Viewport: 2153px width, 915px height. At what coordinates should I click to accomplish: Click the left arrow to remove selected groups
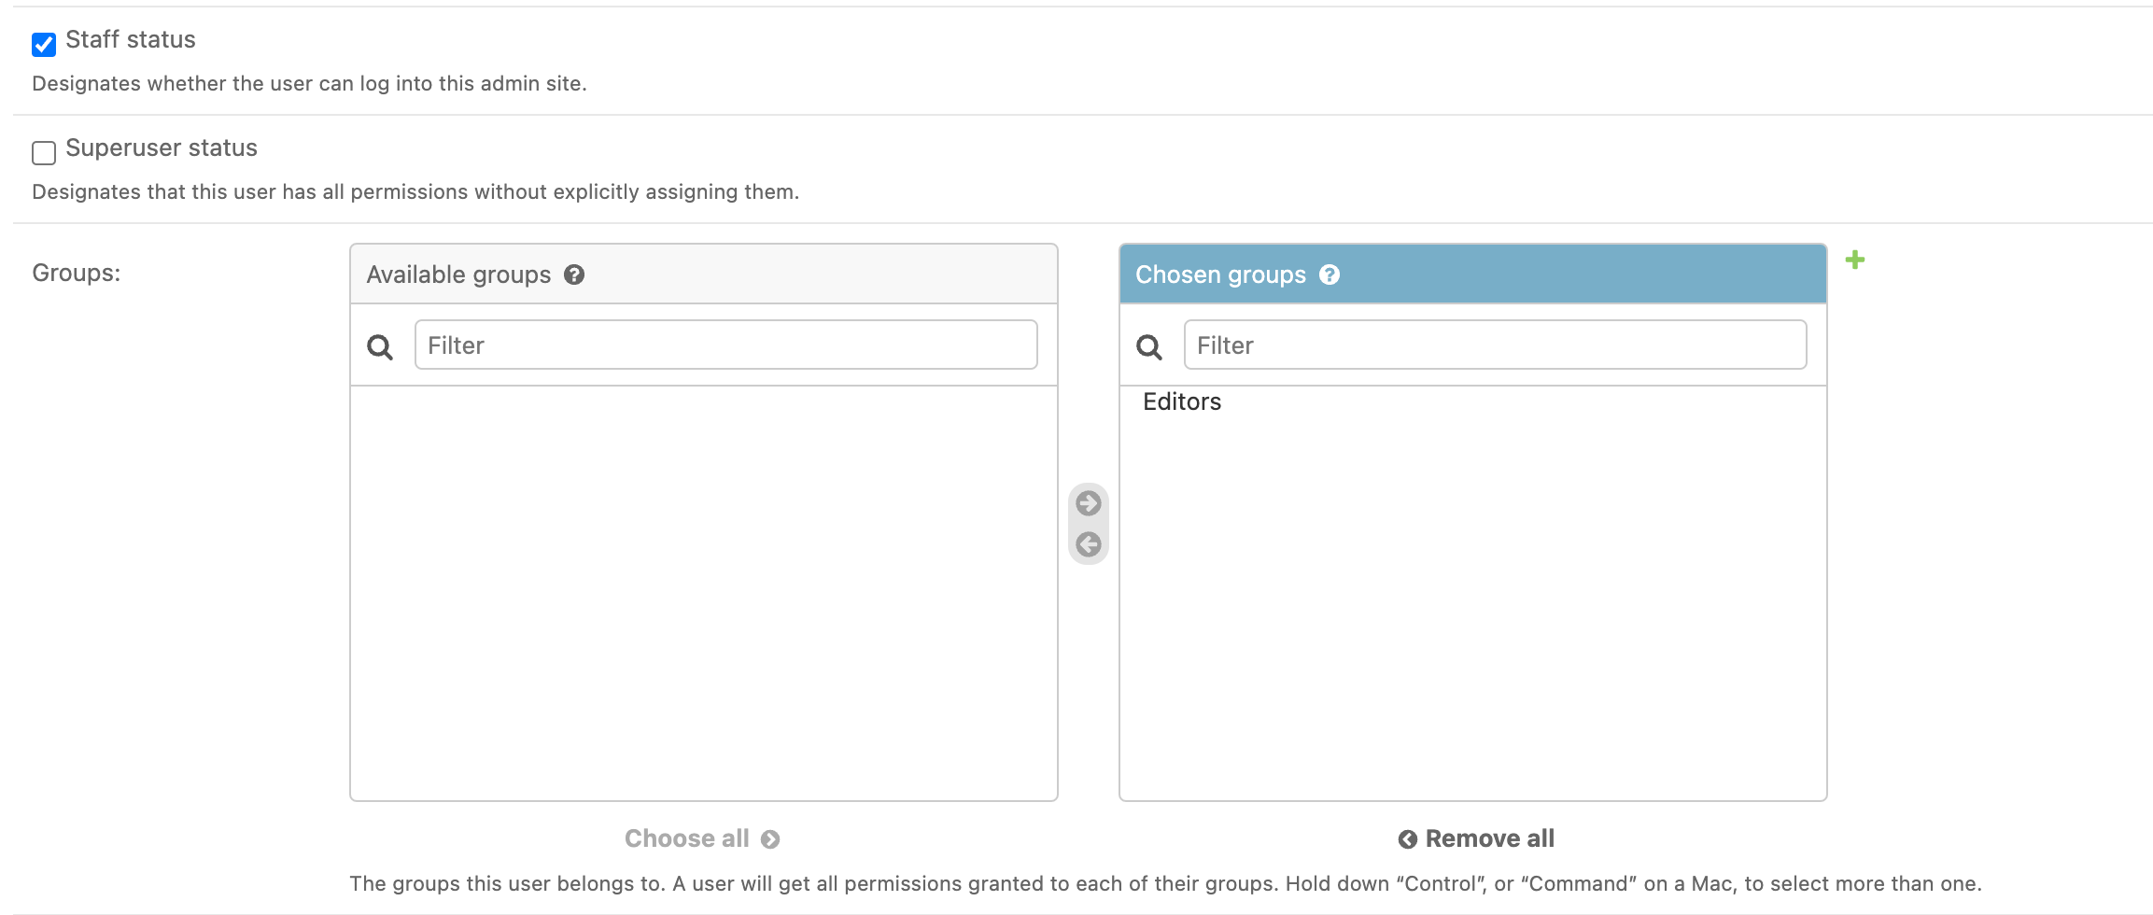(1087, 544)
